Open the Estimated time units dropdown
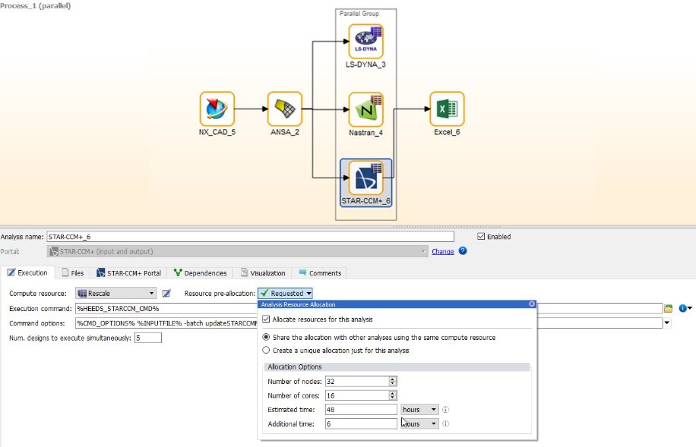Image resolution: width=696 pixels, height=447 pixels. click(419, 410)
